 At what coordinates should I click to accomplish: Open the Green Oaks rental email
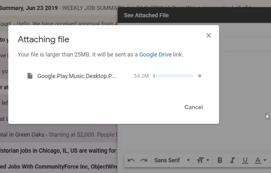point(59,134)
